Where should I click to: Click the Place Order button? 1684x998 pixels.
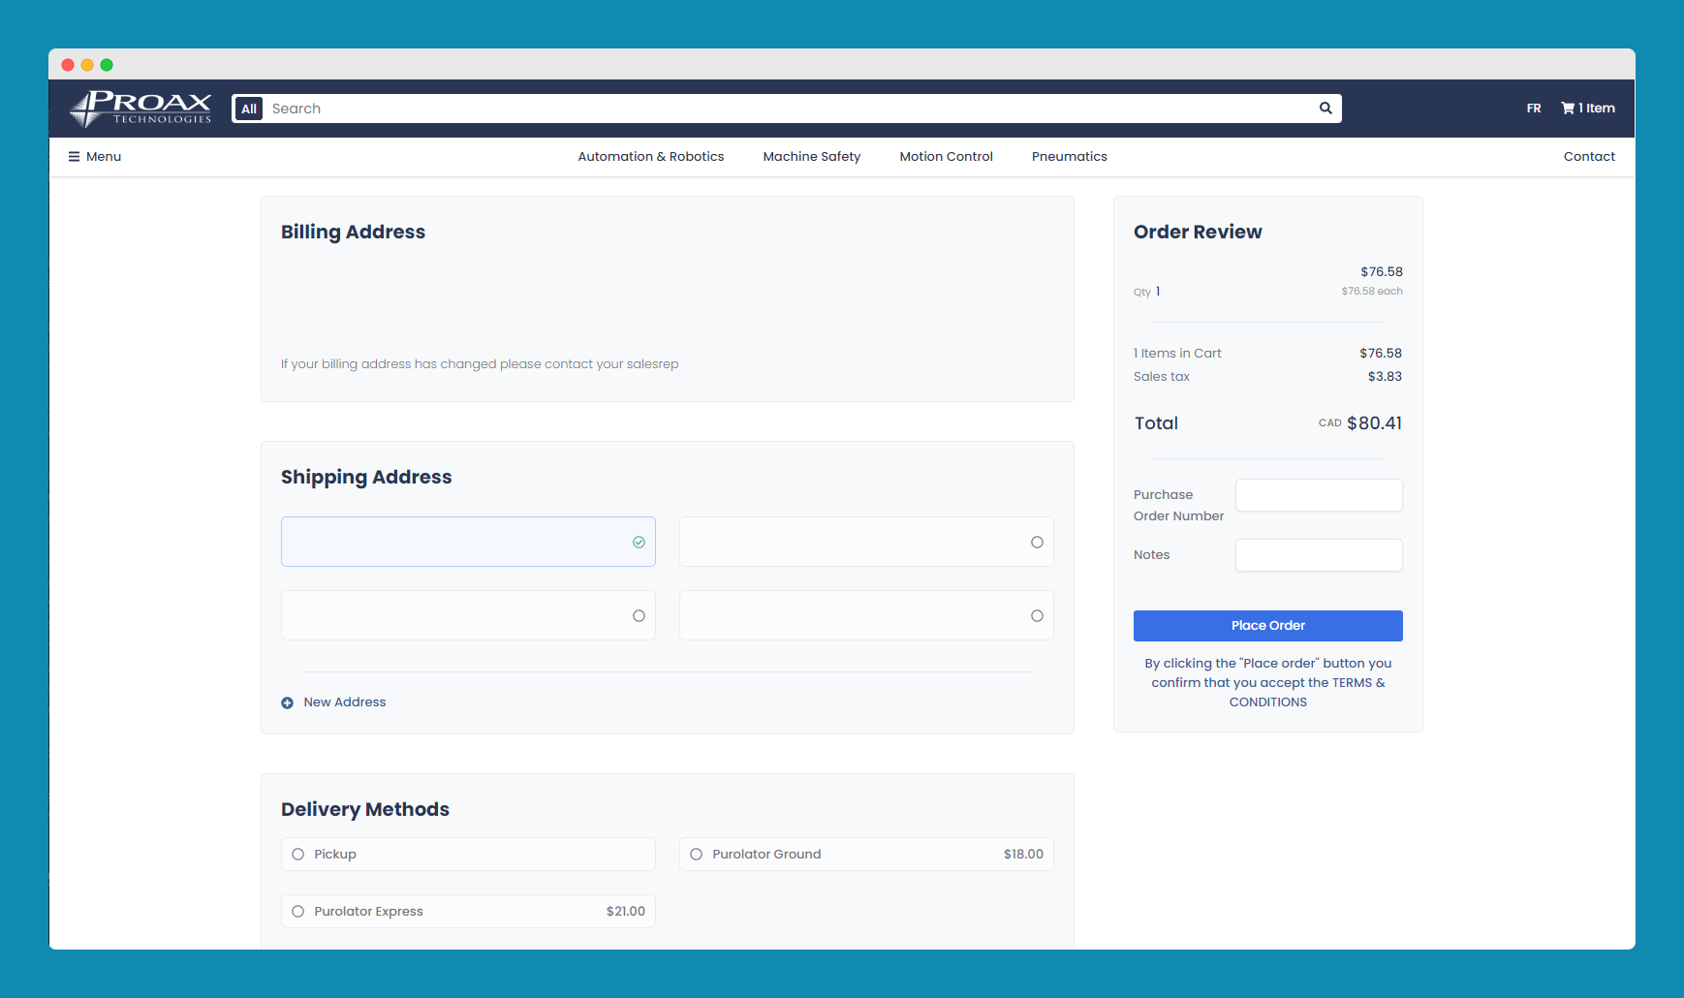[1268, 626]
